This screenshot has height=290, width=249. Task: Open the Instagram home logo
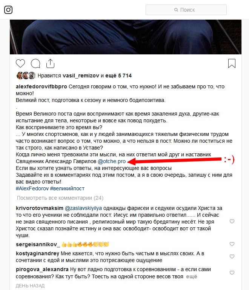pos(8,10)
